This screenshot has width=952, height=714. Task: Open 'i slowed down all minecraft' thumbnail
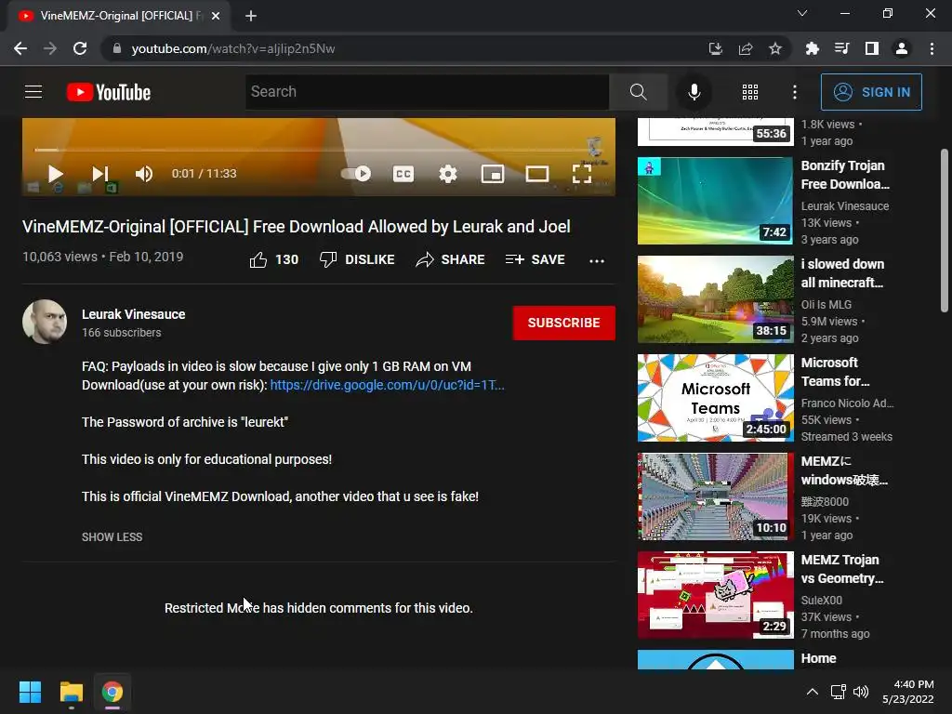pos(715,299)
